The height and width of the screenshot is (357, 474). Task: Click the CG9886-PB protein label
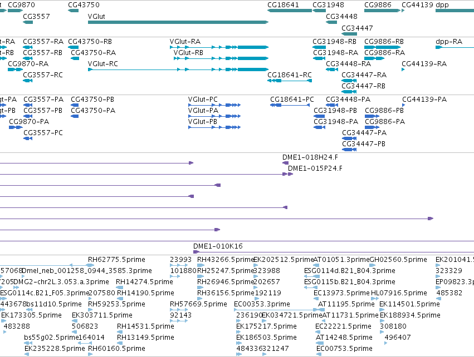(384, 111)
